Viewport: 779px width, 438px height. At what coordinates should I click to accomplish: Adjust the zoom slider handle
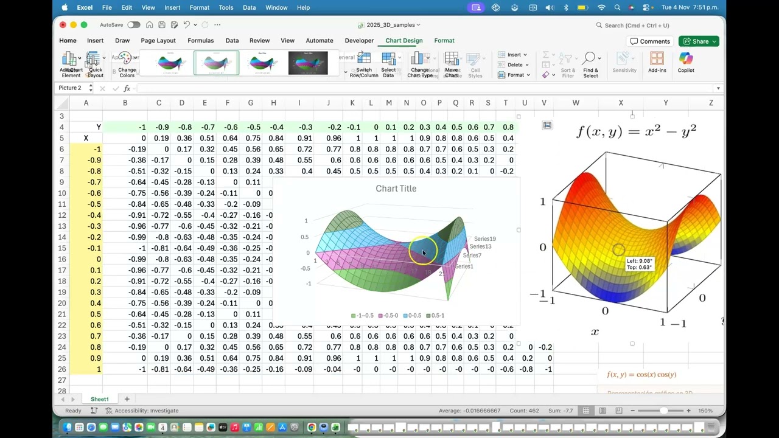click(x=663, y=411)
